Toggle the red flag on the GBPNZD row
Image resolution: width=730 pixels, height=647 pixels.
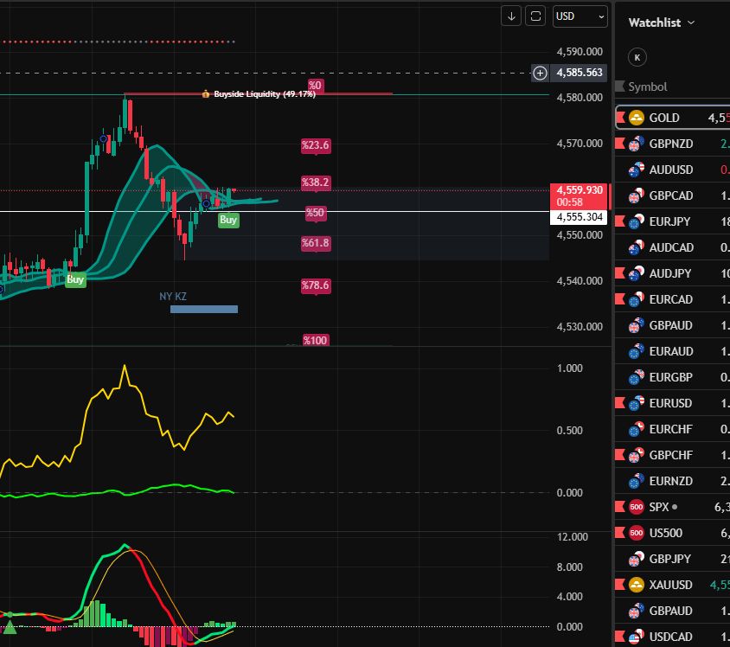click(619, 144)
